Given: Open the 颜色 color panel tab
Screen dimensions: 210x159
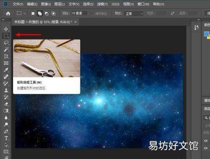Looking at the screenshot, I should click(207, 25).
